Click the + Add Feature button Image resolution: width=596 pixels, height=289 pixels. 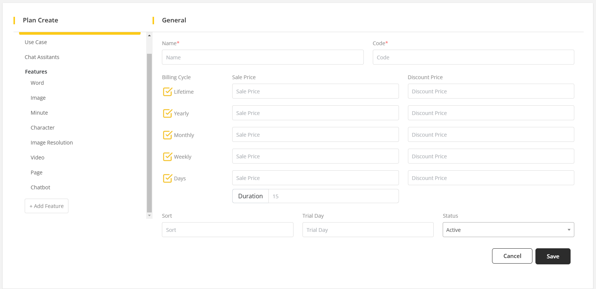(46, 206)
